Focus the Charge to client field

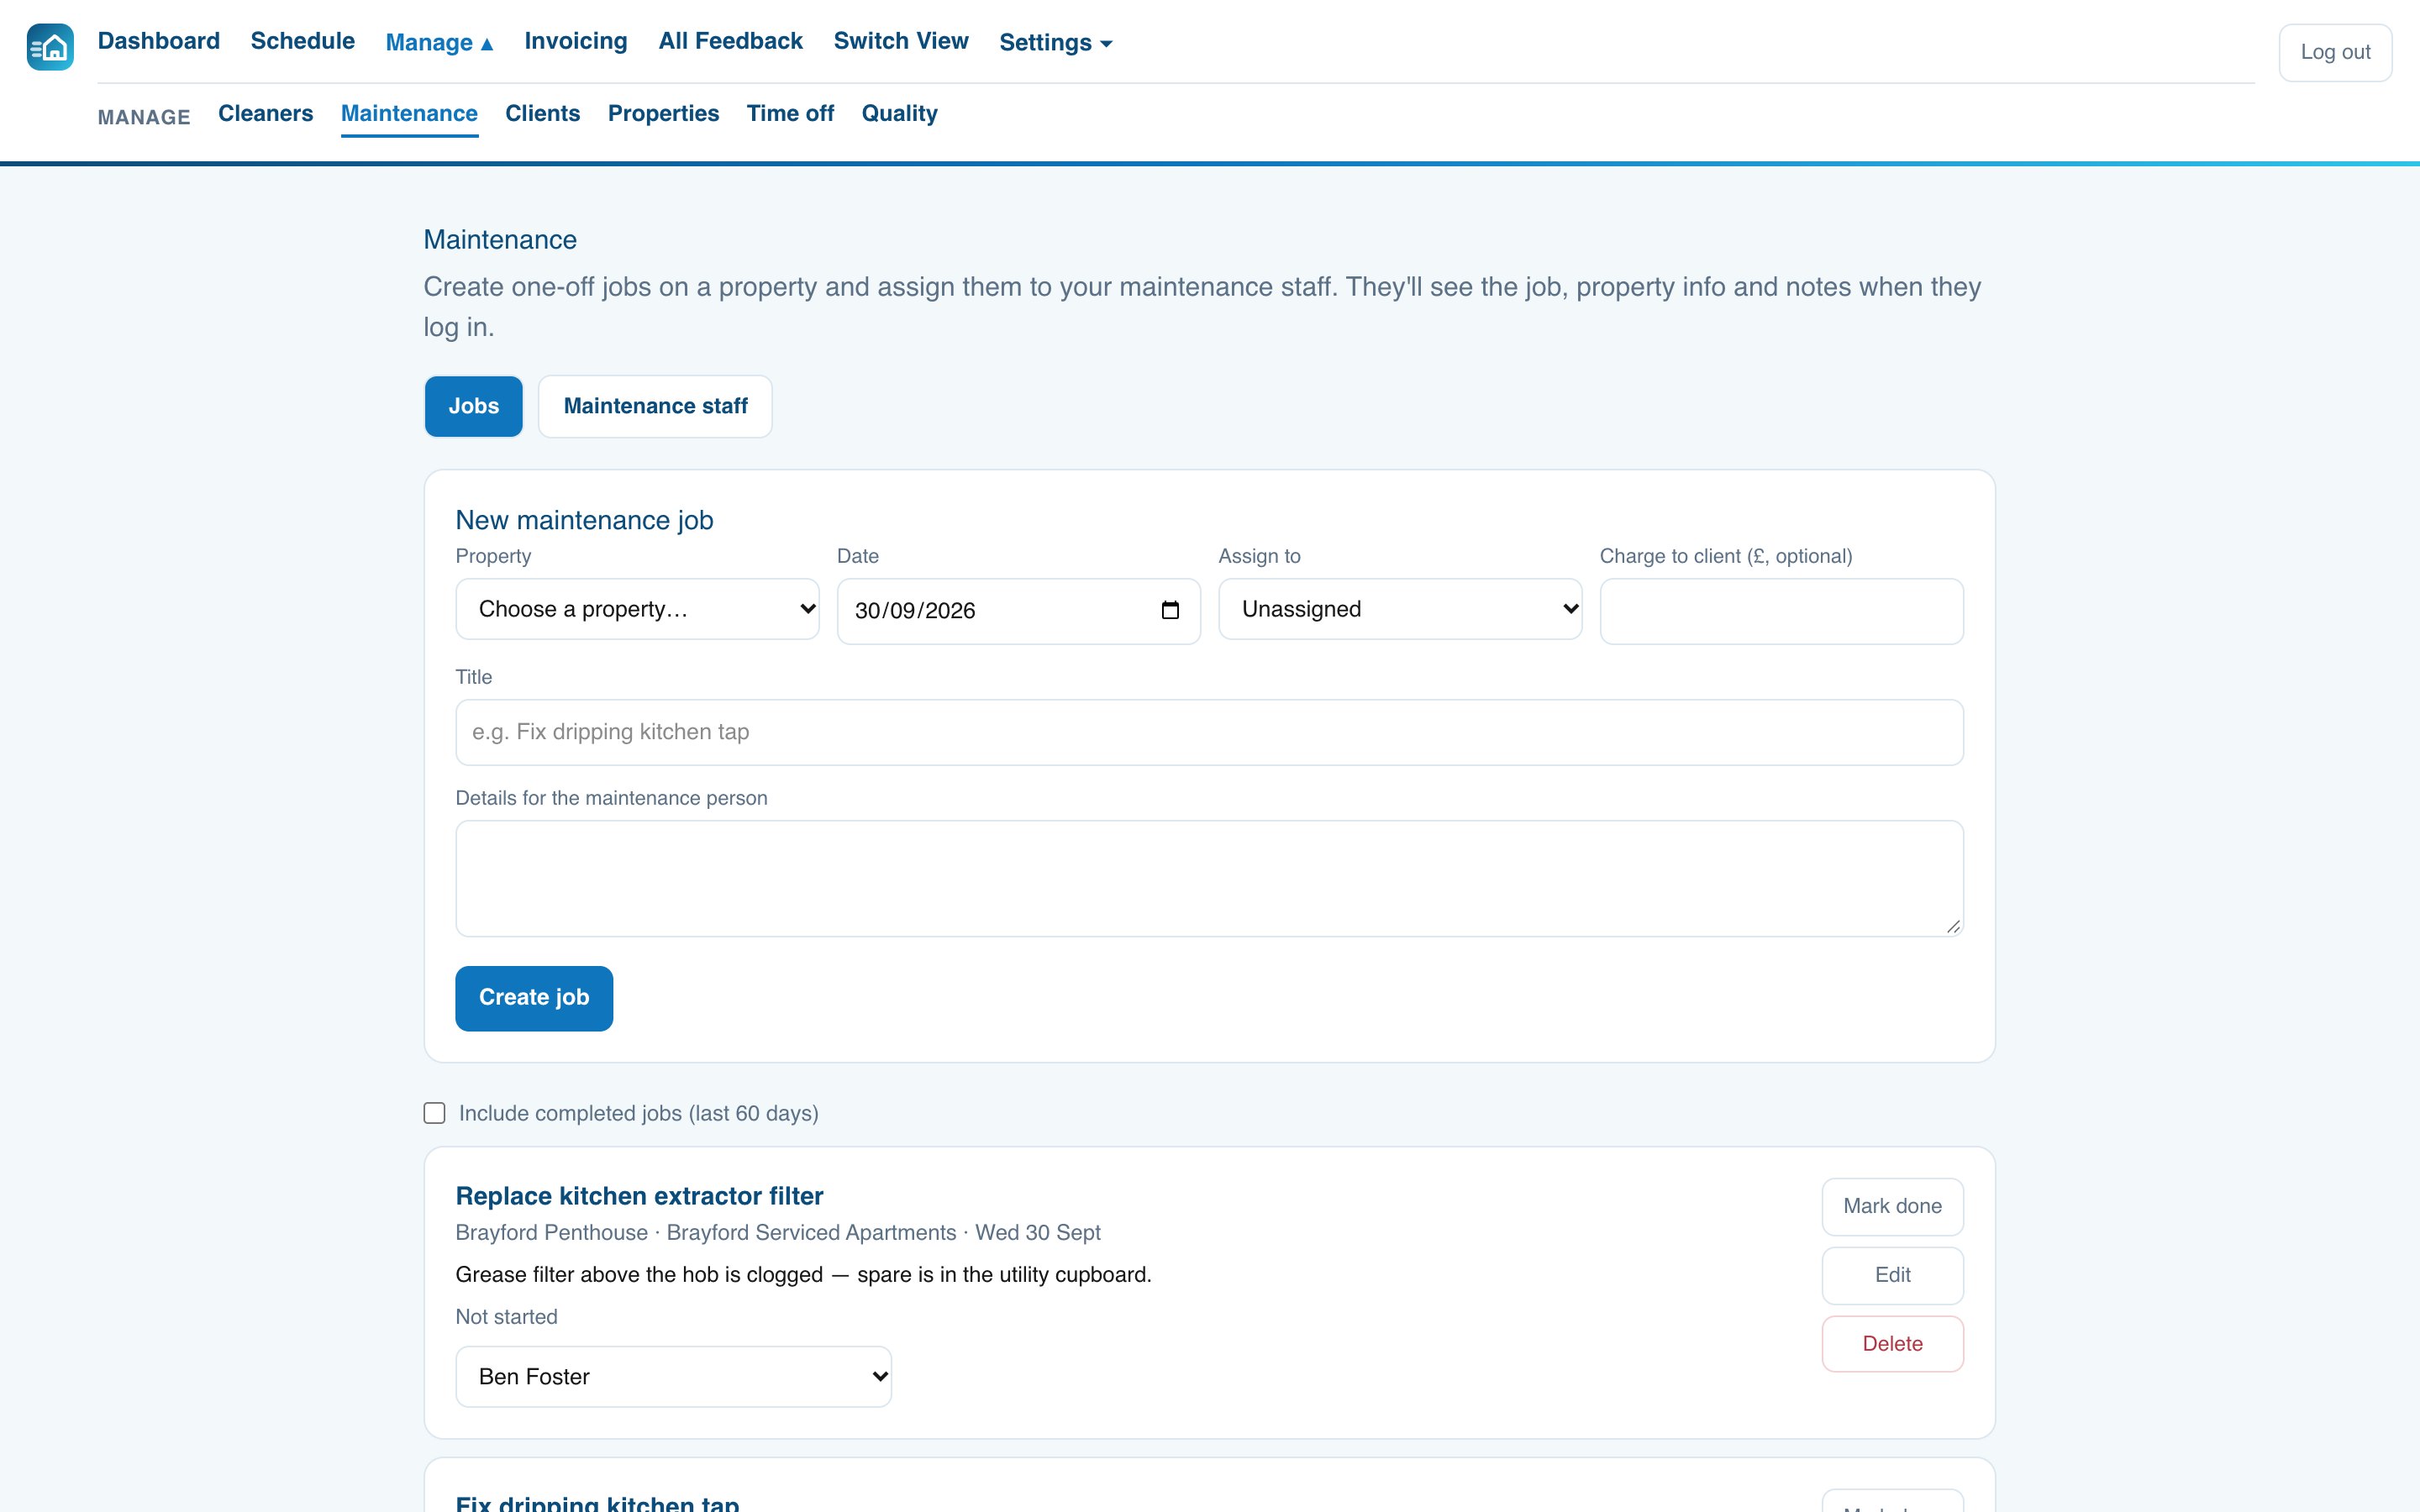pyautogui.click(x=1781, y=611)
